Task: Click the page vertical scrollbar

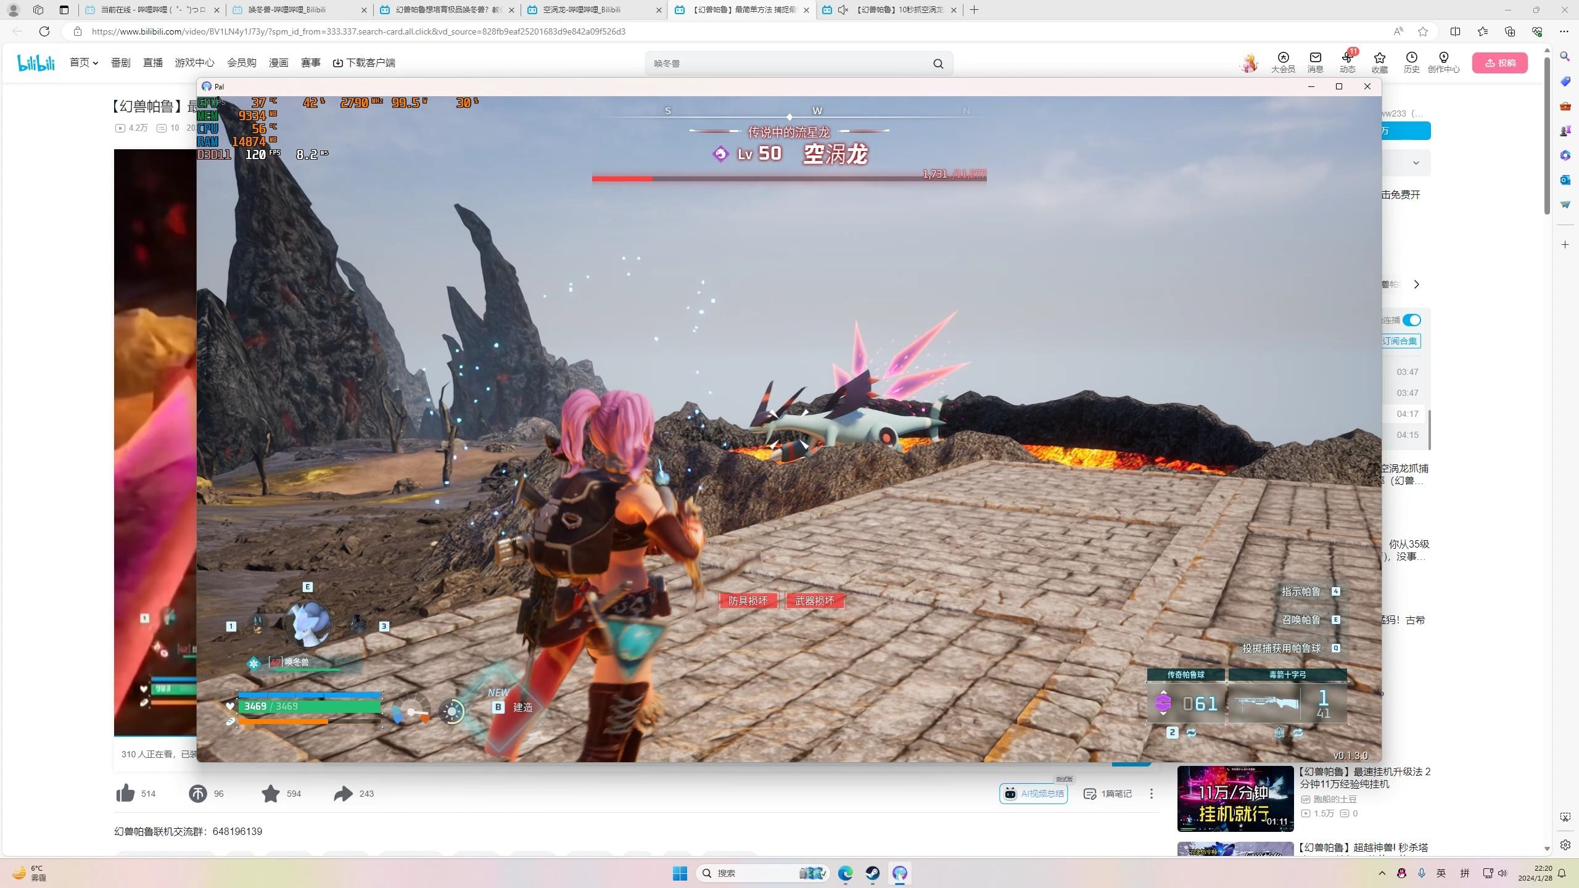Action: click(x=1547, y=136)
